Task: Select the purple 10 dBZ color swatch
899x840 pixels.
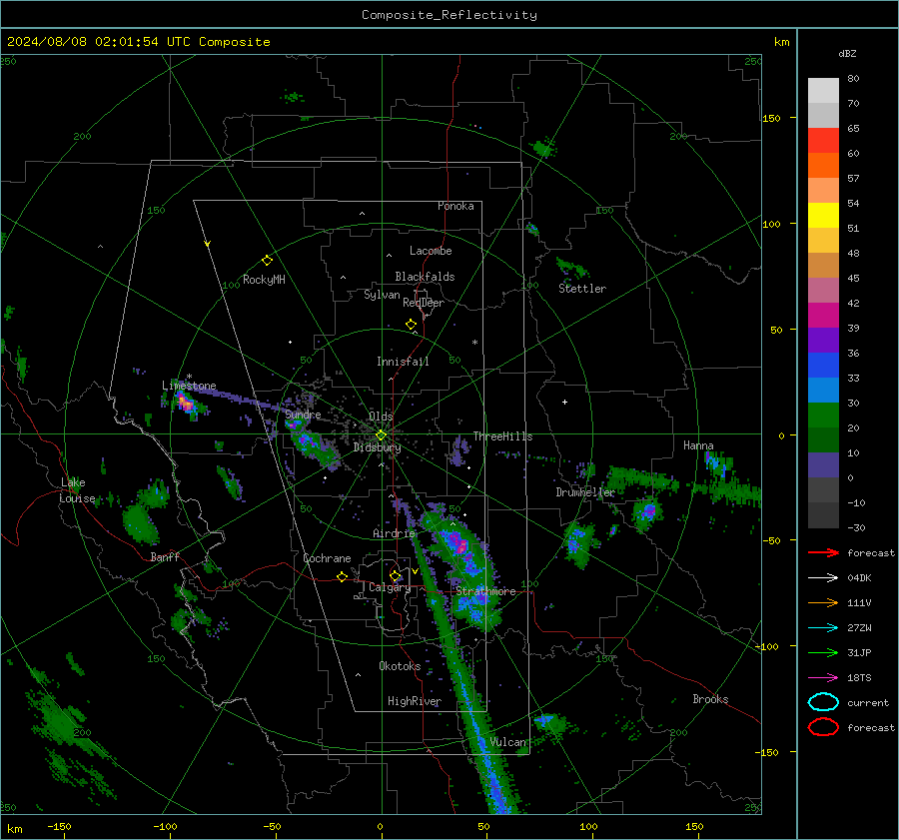Action: coord(823,464)
